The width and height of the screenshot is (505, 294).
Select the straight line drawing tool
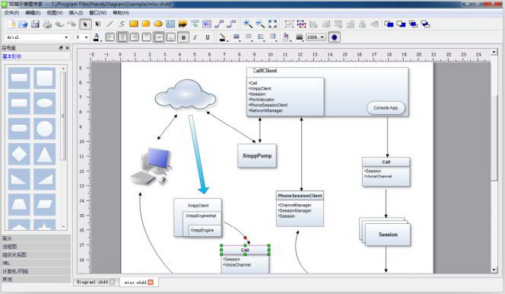coord(110,24)
